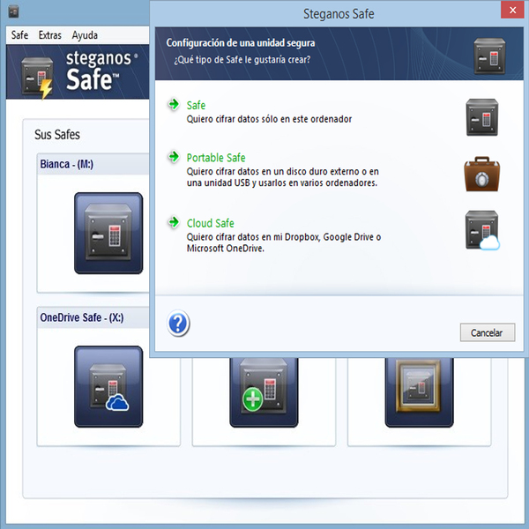Image resolution: width=529 pixels, height=529 pixels.
Task: Choose the Safe option link
Action: (x=196, y=105)
